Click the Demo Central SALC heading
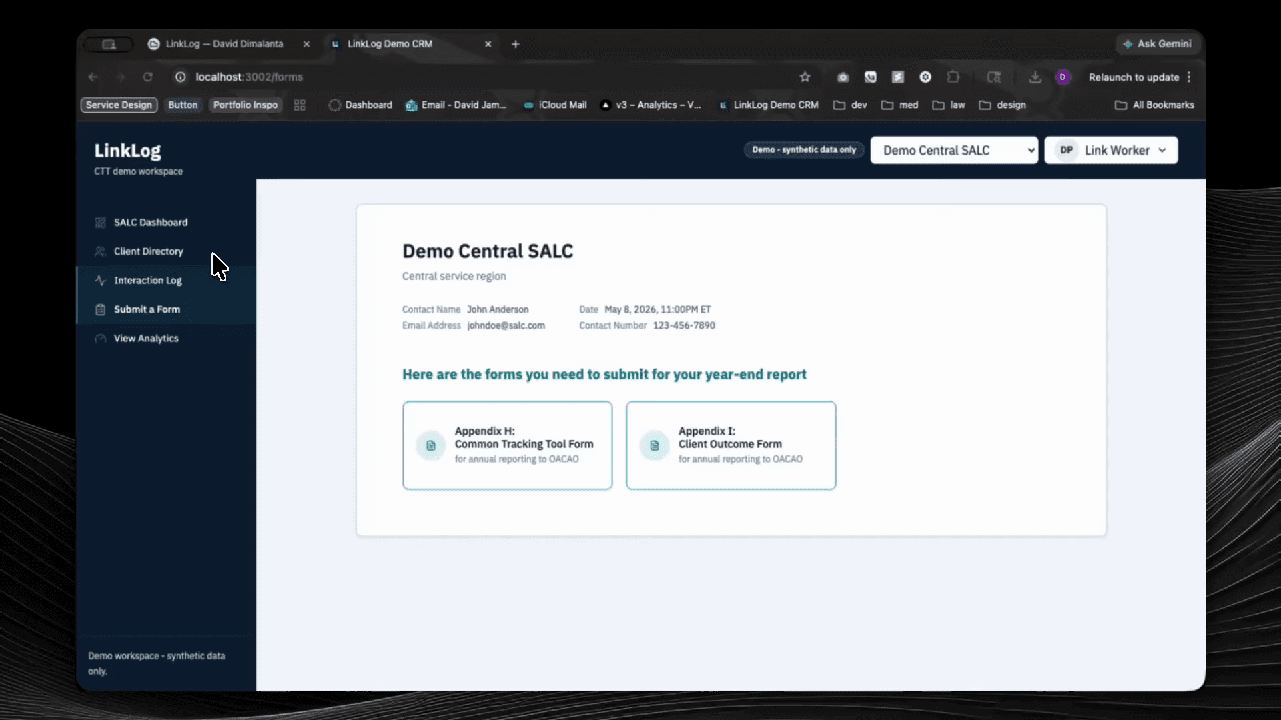The height and width of the screenshot is (720, 1281). [488, 251]
